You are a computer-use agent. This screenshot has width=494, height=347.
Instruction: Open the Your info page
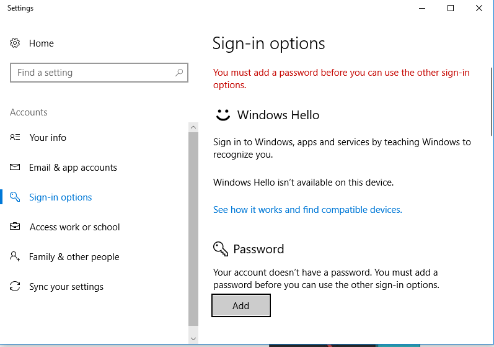click(48, 138)
